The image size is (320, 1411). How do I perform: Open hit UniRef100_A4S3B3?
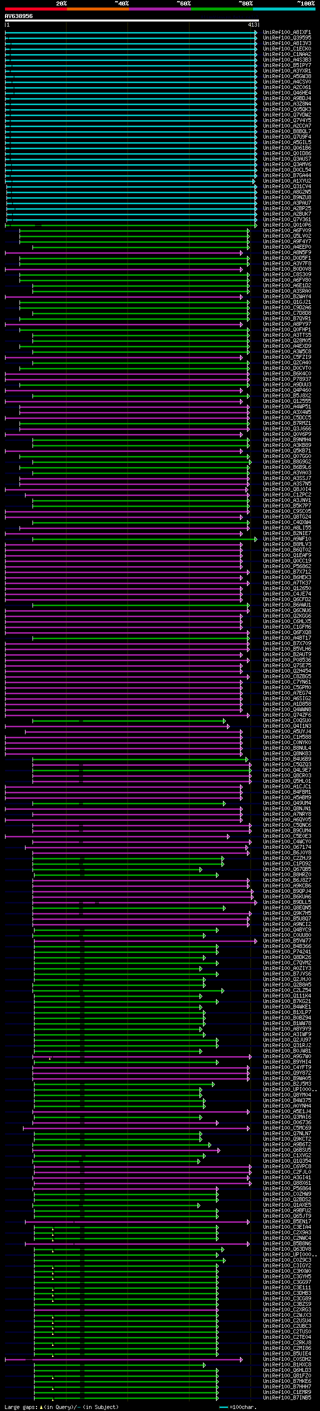tap(286, 60)
